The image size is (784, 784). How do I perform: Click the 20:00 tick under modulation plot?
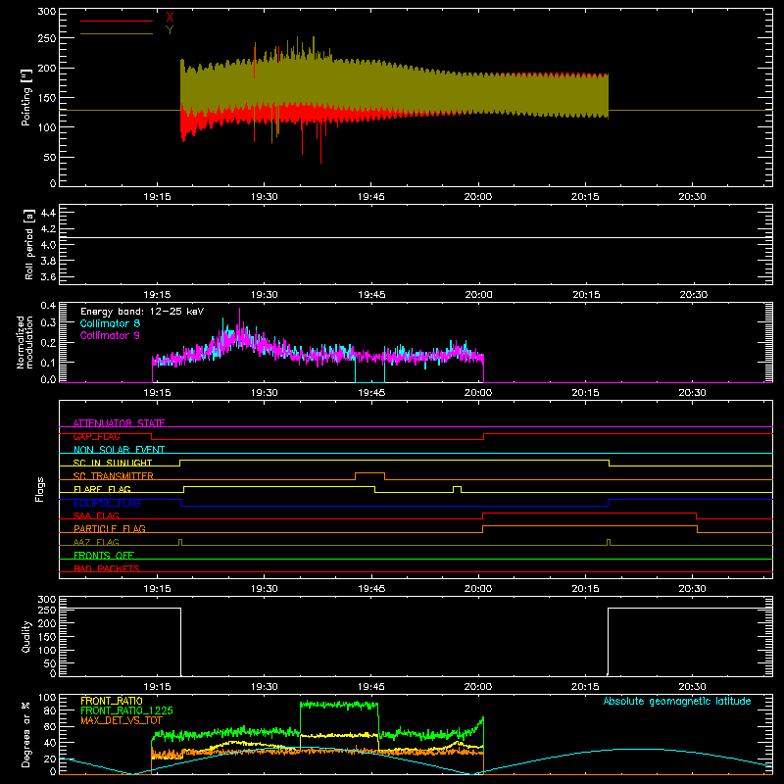[x=478, y=393]
